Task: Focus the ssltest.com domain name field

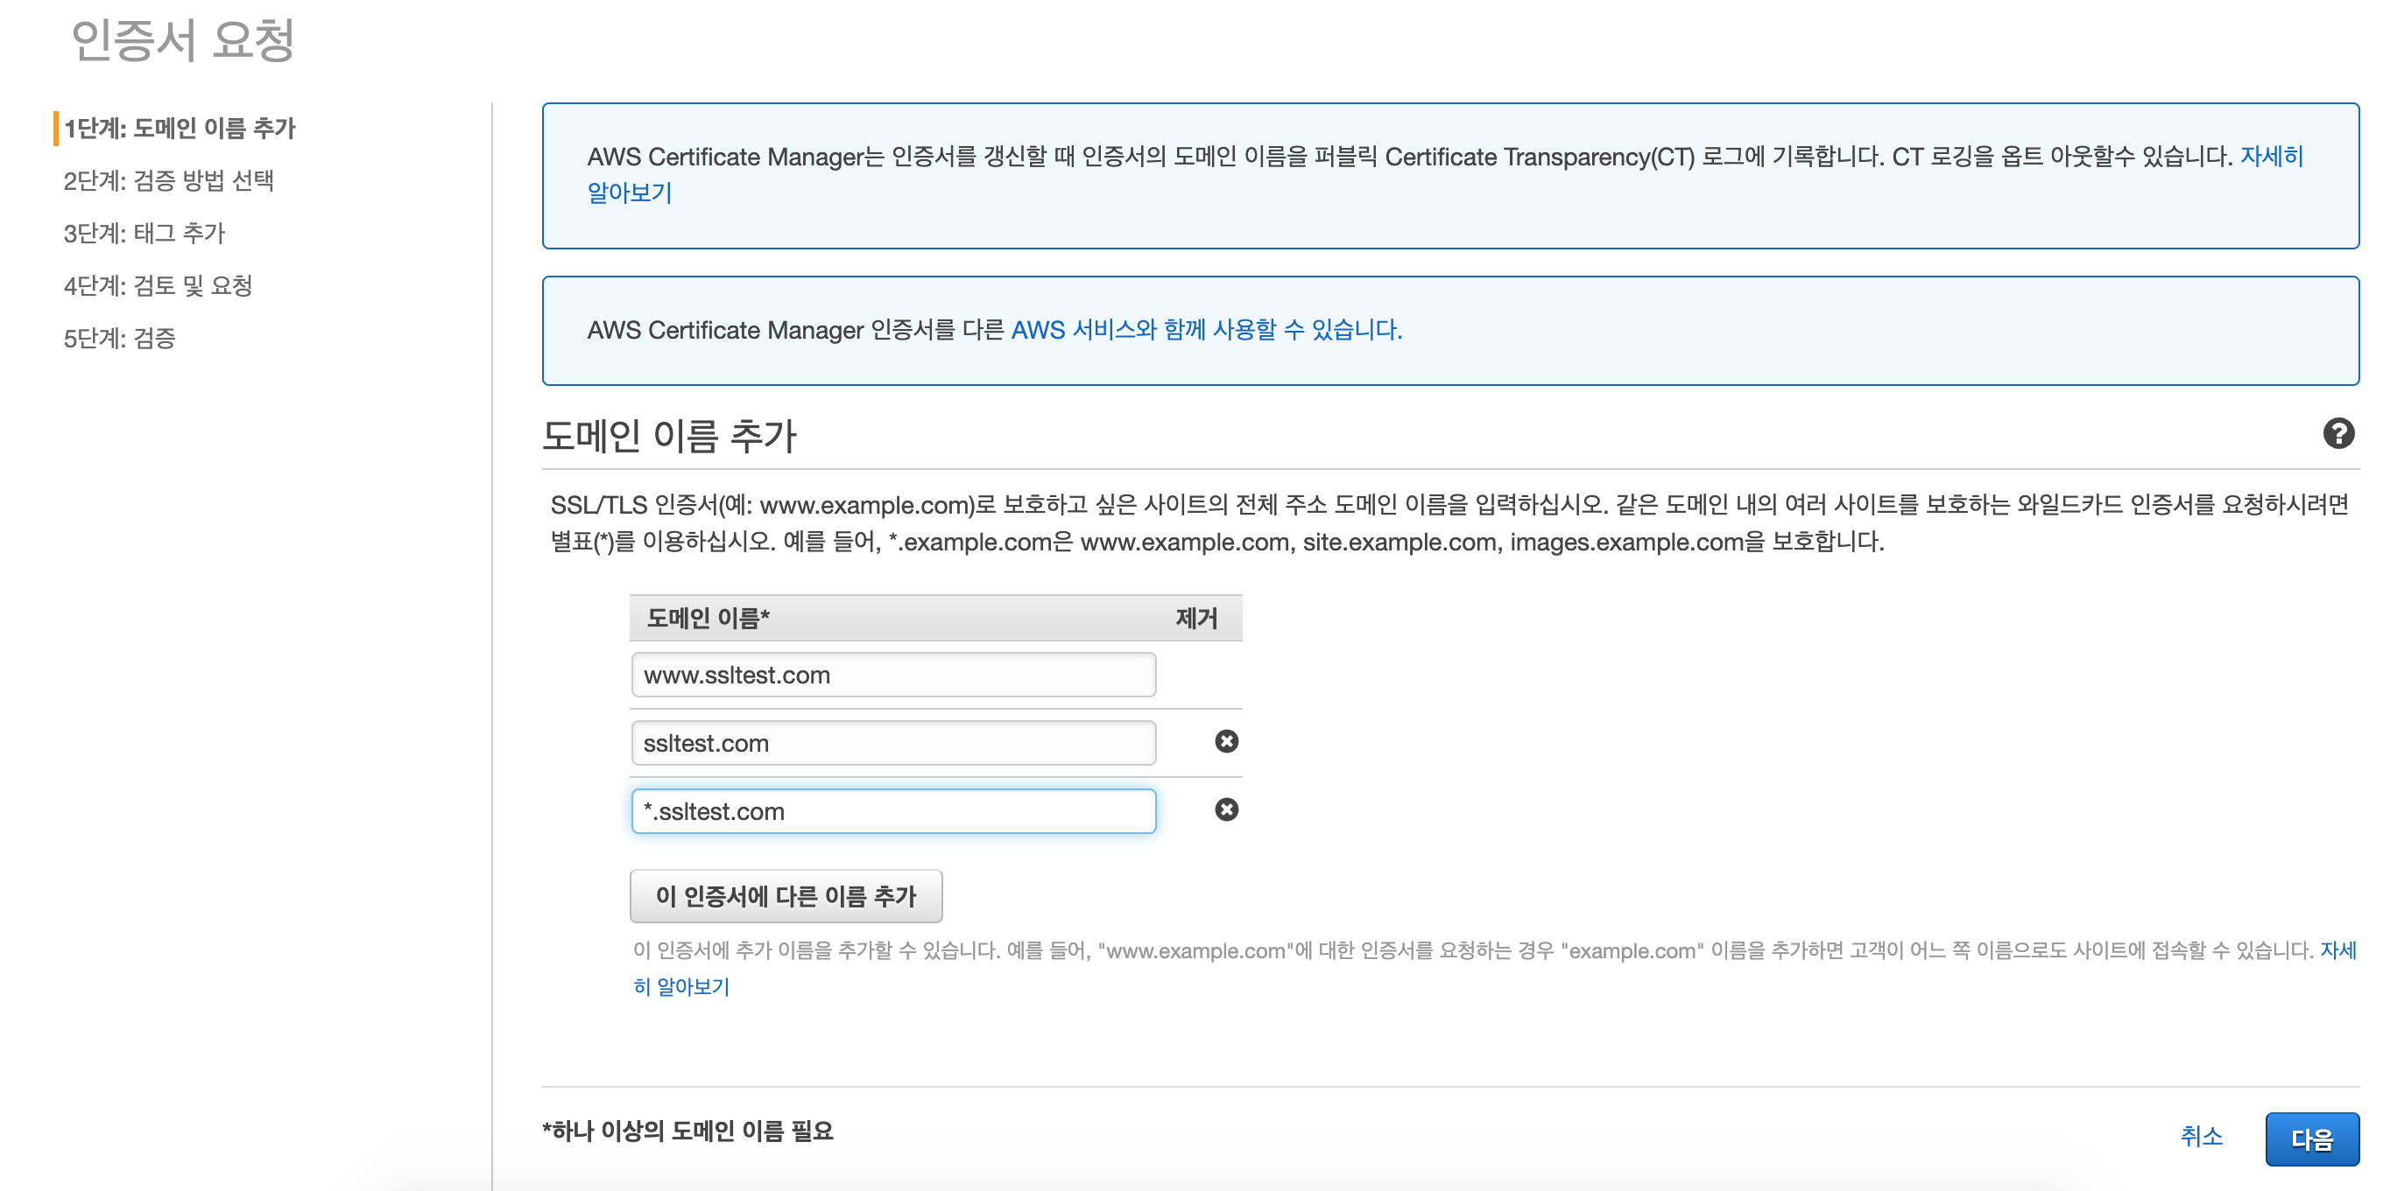Action: click(x=892, y=744)
